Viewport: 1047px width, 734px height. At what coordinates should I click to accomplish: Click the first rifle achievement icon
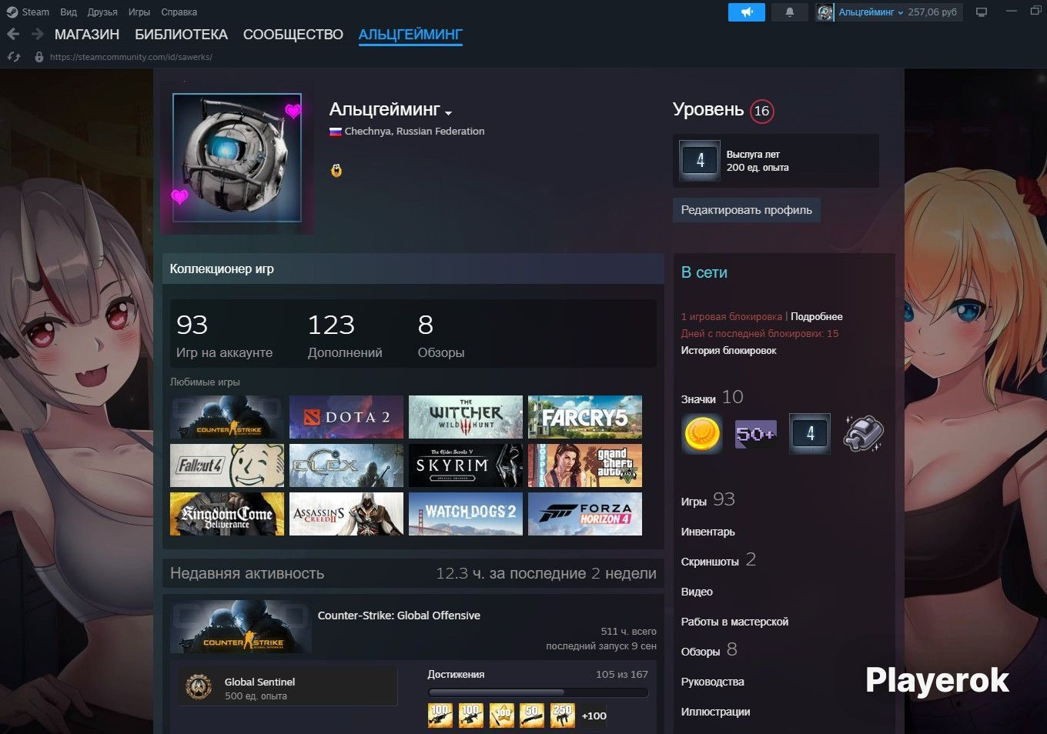click(440, 716)
